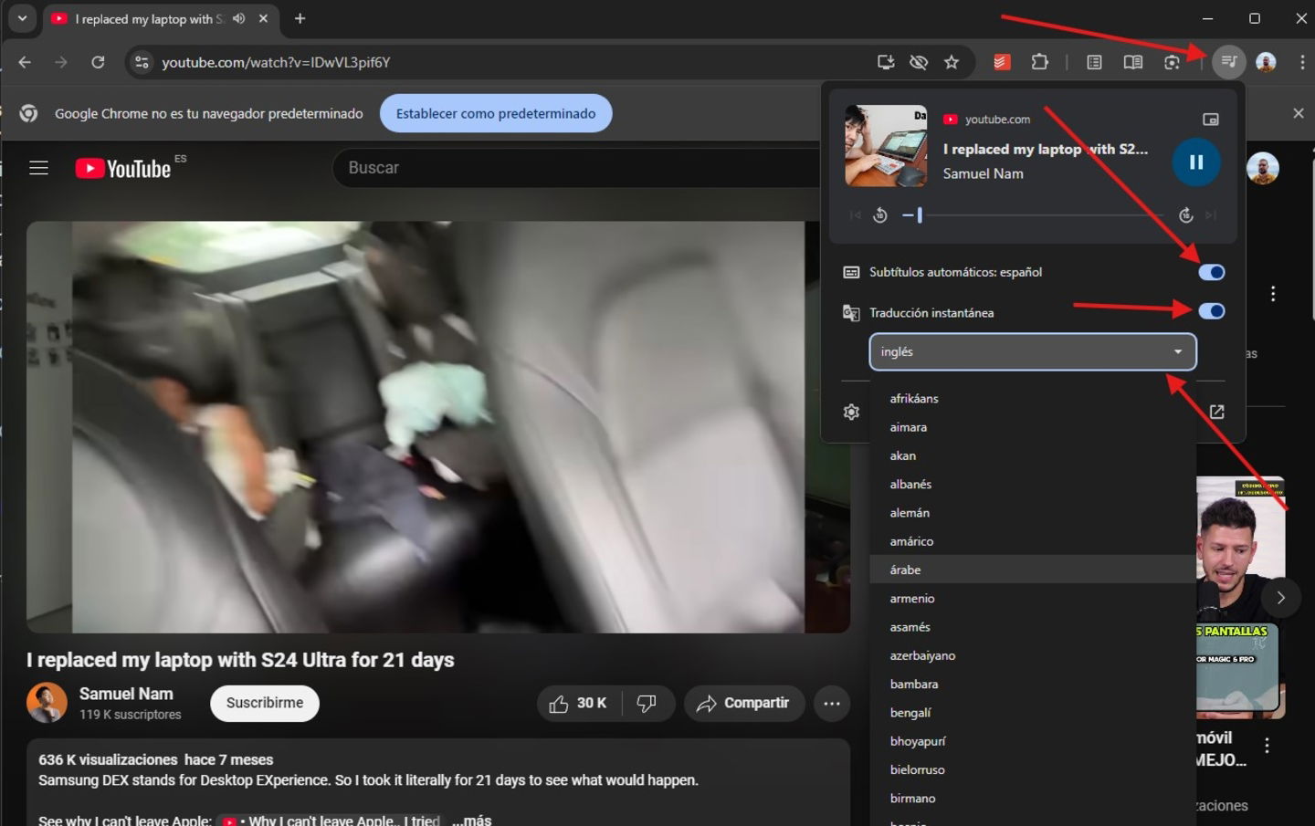The height and width of the screenshot is (826, 1315).
Task: Skip forward 10 seconds in media panel
Action: [x=1185, y=215]
